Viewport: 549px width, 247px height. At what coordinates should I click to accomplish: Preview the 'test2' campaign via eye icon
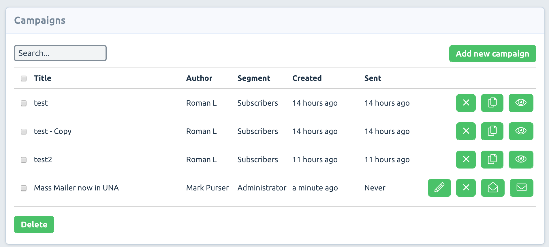pyautogui.click(x=521, y=160)
